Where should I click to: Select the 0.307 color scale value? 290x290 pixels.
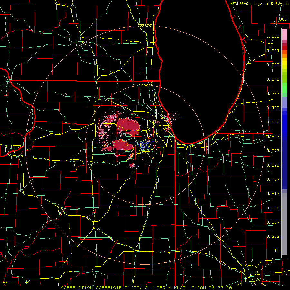(273, 222)
